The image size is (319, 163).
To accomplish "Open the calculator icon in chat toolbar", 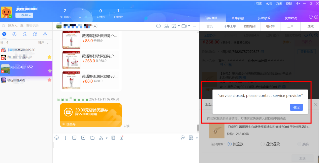I will (113, 138).
